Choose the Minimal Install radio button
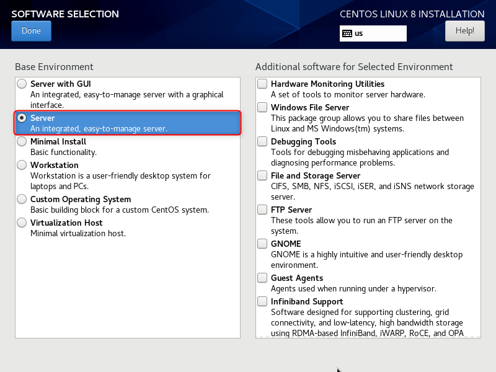The image size is (496, 372). tap(22, 141)
